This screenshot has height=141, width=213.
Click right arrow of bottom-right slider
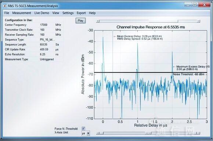point(199,133)
